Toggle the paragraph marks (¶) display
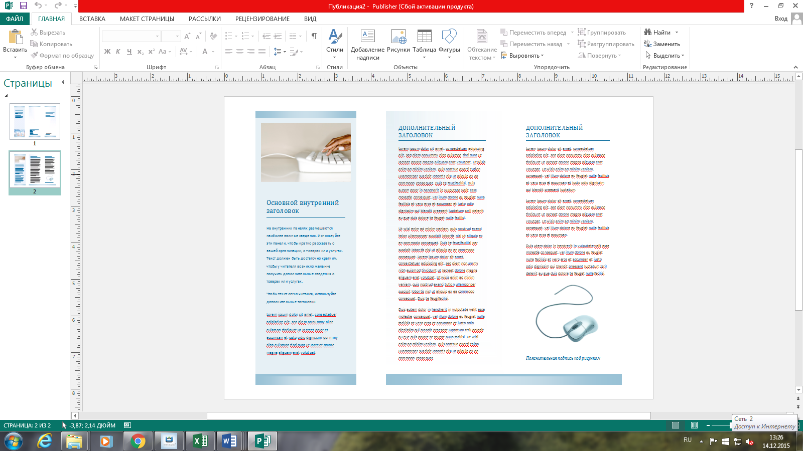Screen dimensions: 803x451 pyautogui.click(x=314, y=36)
